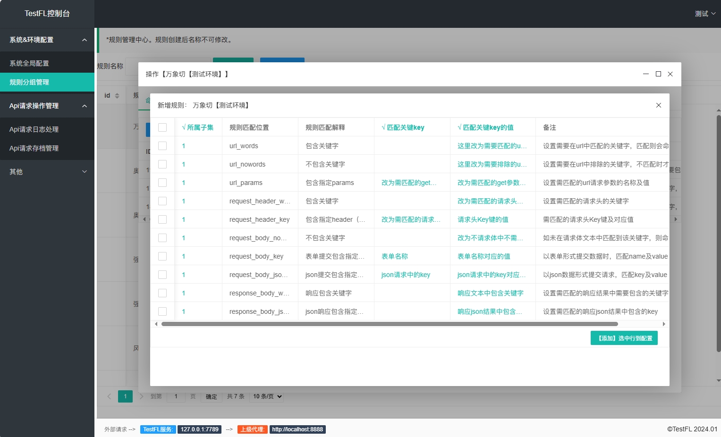Viewport: 721px width, 437px height.
Task: Click the TestFL控制台 logo title
Action: 47,14
